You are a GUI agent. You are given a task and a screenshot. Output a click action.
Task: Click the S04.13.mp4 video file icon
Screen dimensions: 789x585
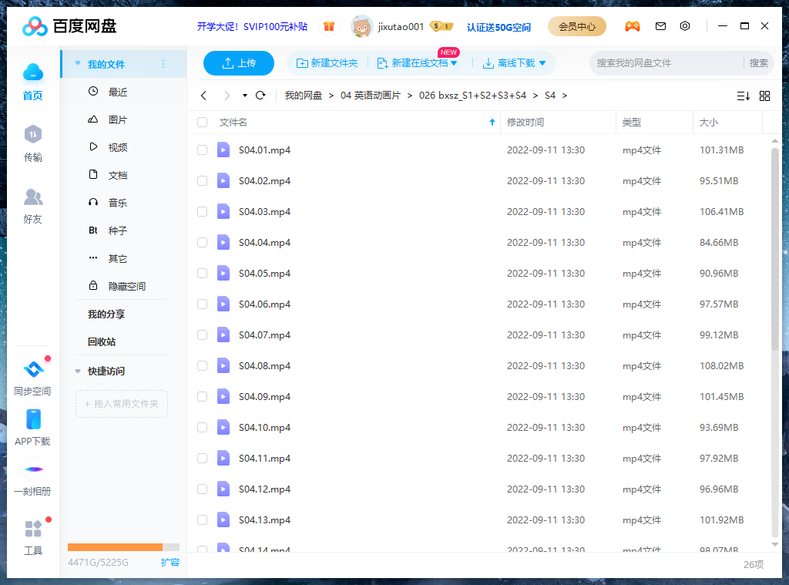point(223,519)
